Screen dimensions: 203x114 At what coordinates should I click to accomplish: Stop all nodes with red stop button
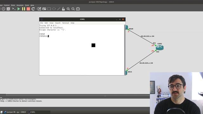28,9
